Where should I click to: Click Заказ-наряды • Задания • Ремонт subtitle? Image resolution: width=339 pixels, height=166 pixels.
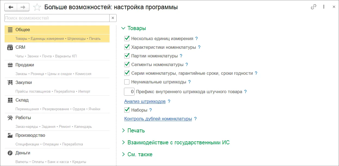(x=54, y=127)
